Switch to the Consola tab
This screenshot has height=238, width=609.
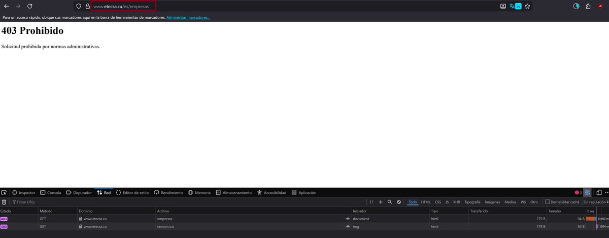(50, 192)
